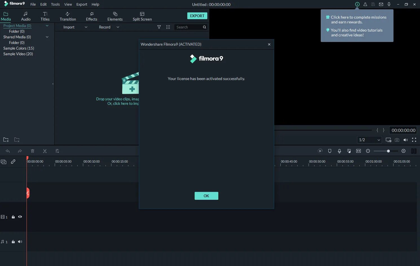Click the add track icon
420x266 pixels.
pyautogui.click(x=4, y=162)
